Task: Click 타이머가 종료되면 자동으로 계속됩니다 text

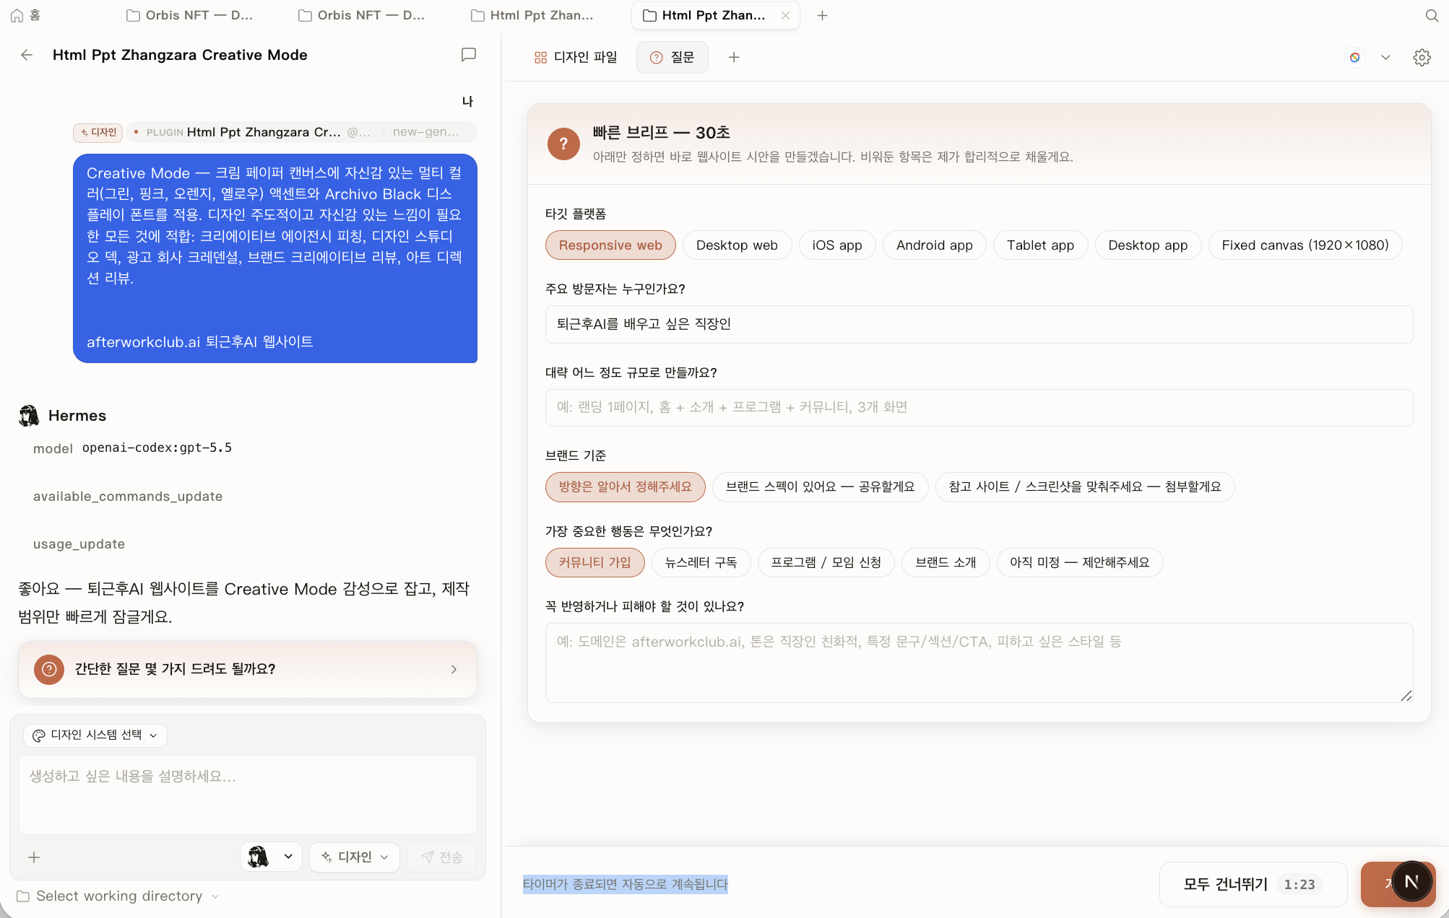Action: click(x=625, y=884)
